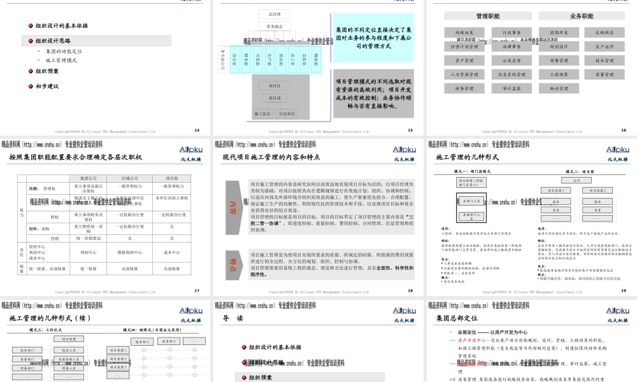637x382 pixels.
Task: Click 初步建议 text on slide 14
Action: [47, 86]
